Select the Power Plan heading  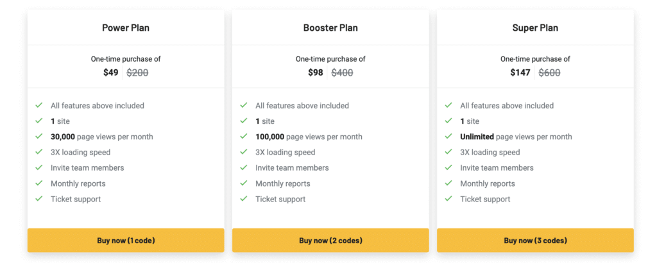pyautogui.click(x=126, y=28)
